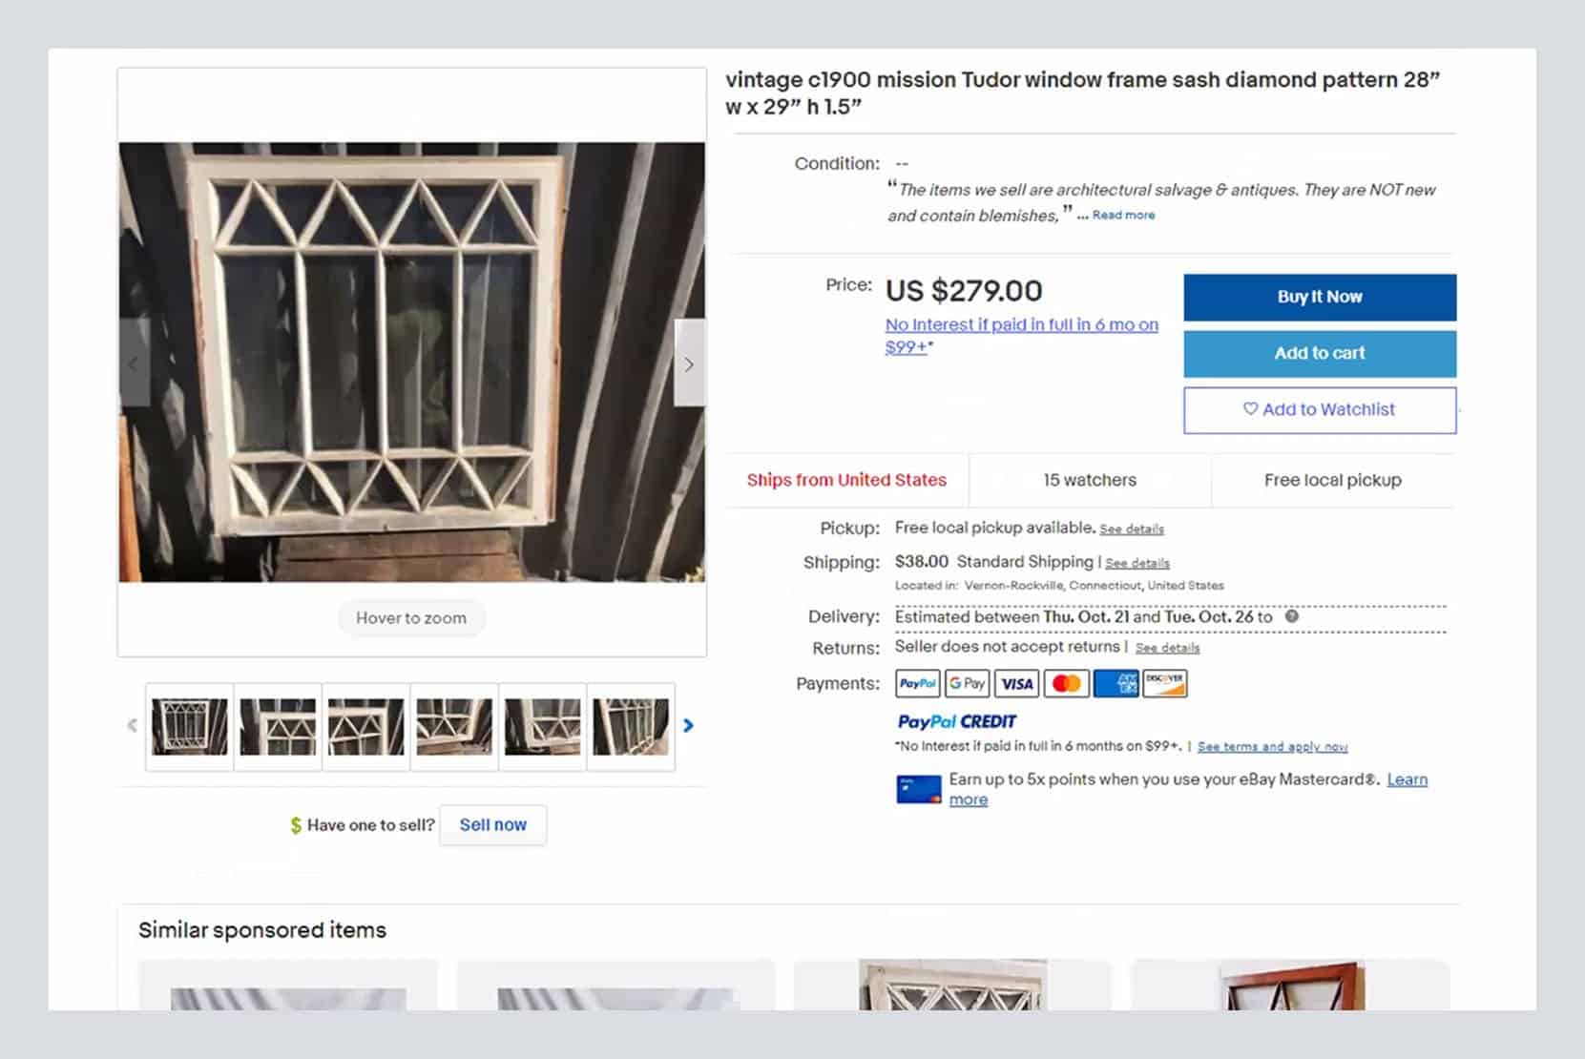Click the PayPal payment icon
This screenshot has width=1585, height=1059.
coord(917,683)
